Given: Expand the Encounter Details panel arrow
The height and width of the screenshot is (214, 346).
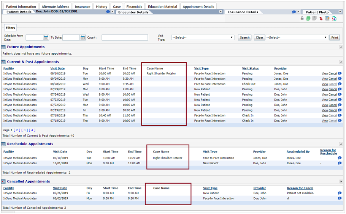Looking at the screenshot, I should click(221, 12).
